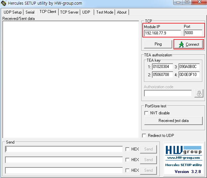Click the Module IP input field
The image size is (207, 178).
162,33
